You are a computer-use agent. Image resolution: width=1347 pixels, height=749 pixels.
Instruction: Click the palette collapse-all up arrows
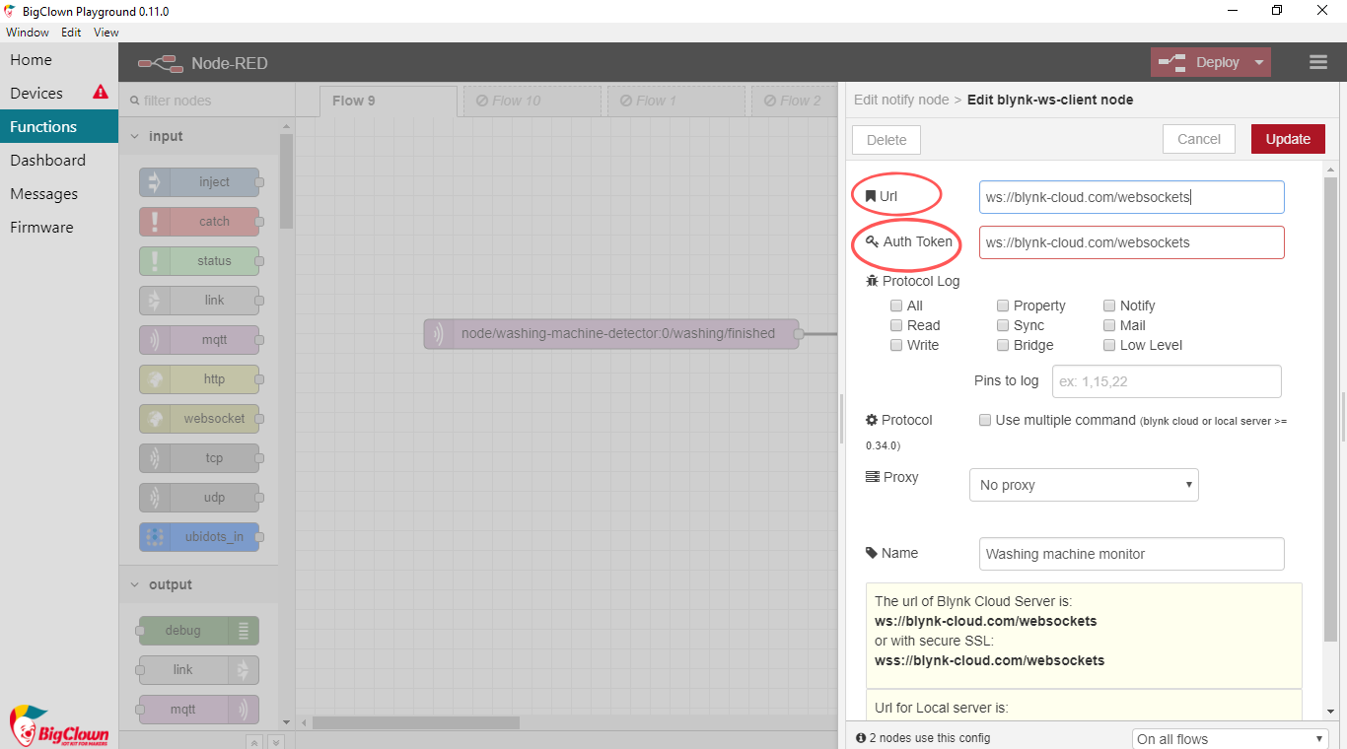(253, 742)
